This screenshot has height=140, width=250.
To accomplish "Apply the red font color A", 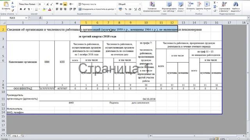I will [50, 9].
